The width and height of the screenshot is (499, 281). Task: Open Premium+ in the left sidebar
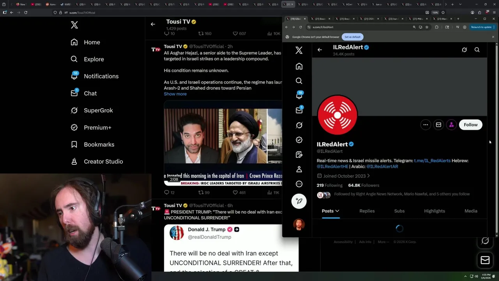(x=91, y=127)
